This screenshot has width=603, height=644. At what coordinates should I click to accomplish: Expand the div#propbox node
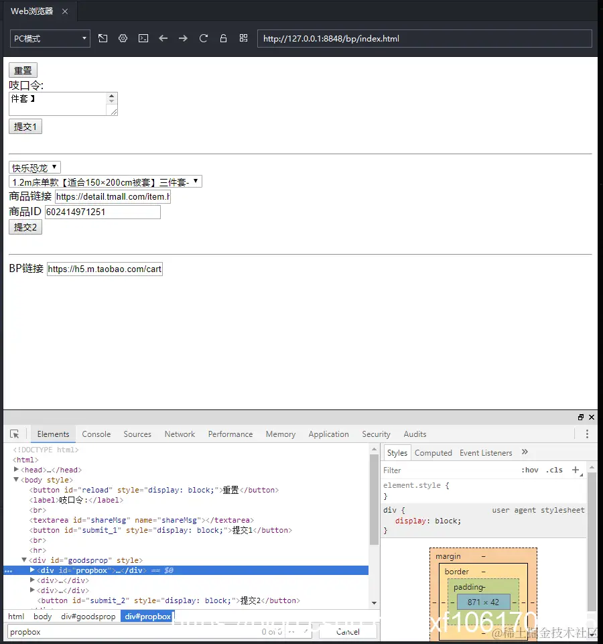coord(32,570)
